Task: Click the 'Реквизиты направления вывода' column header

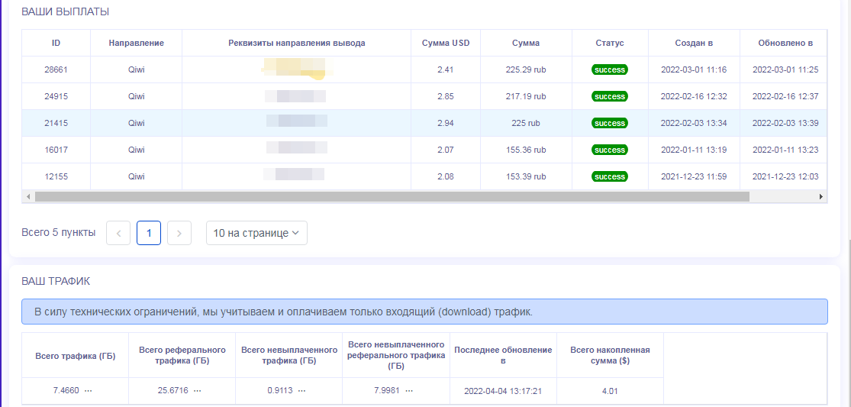Action: pos(296,43)
